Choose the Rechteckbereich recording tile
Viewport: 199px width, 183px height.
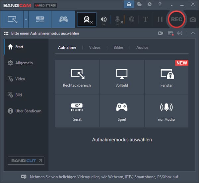(x=77, y=77)
